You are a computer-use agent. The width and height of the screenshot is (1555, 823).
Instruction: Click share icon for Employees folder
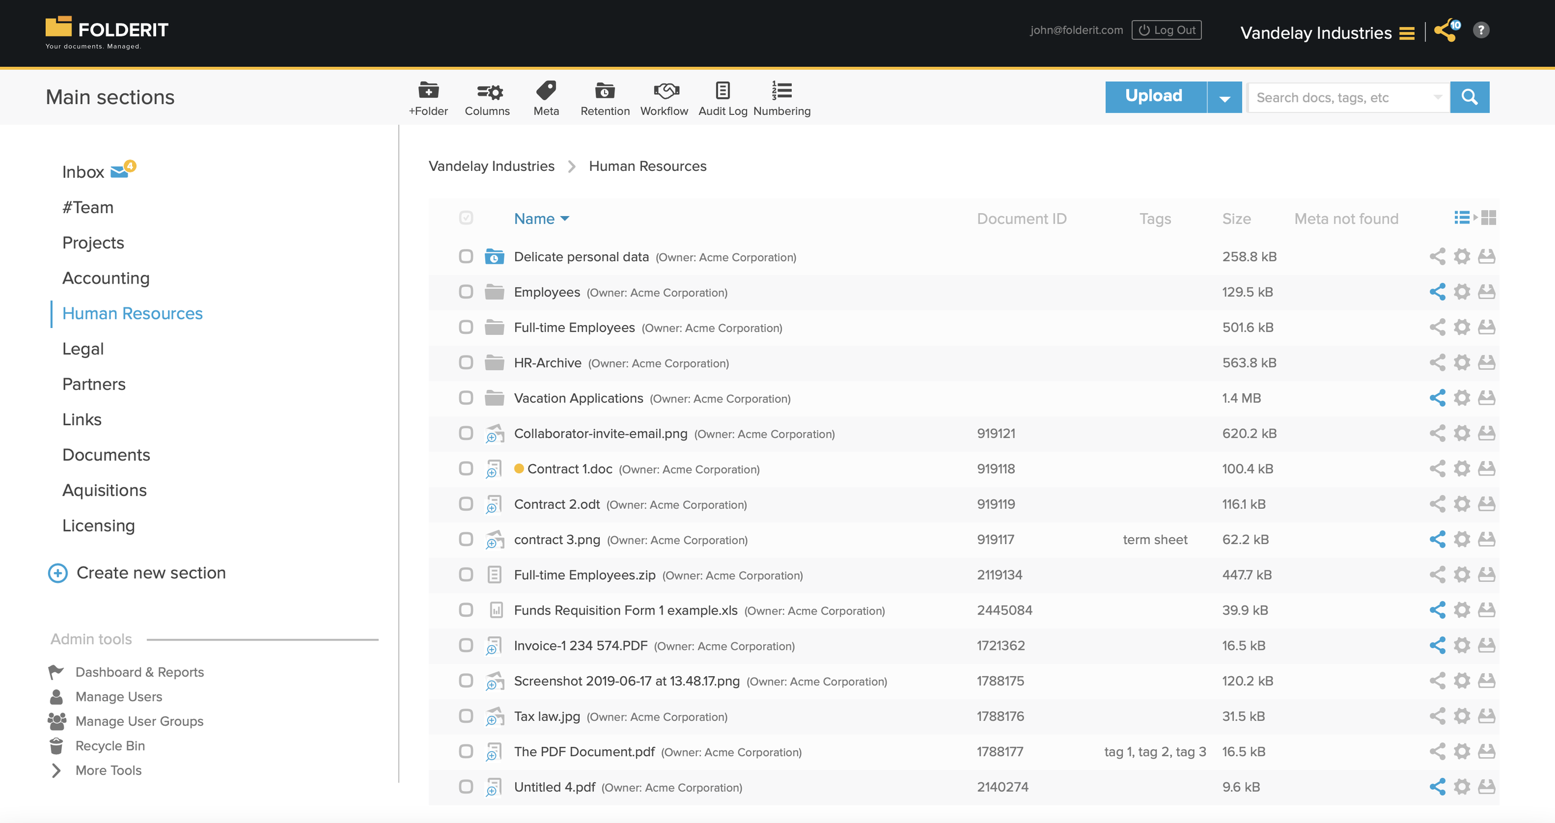tap(1437, 292)
